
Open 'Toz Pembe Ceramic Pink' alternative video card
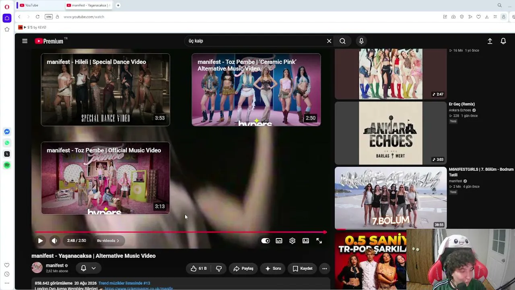pos(256,90)
